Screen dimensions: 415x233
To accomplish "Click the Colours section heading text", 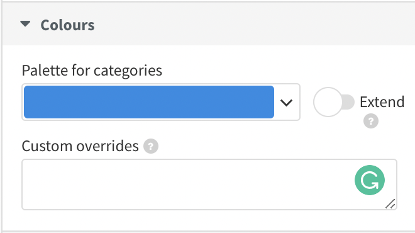I will [x=67, y=25].
